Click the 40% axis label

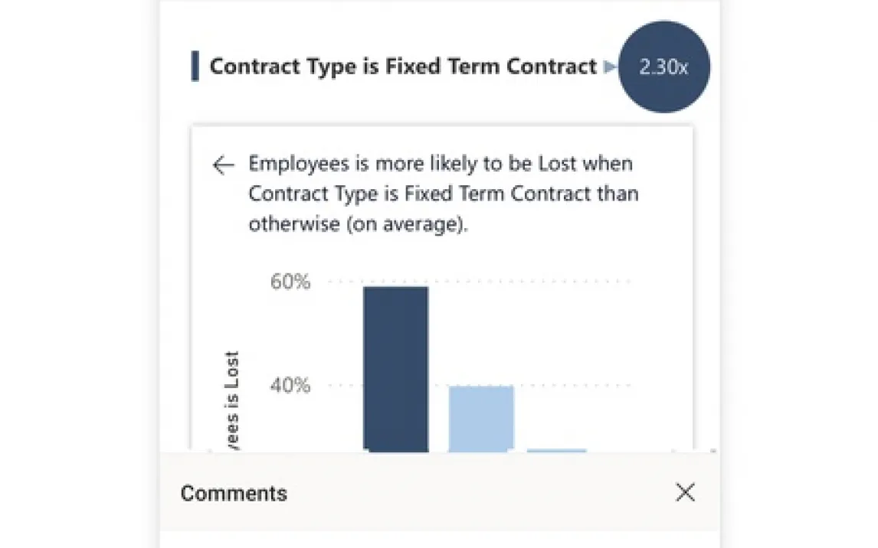(x=290, y=385)
